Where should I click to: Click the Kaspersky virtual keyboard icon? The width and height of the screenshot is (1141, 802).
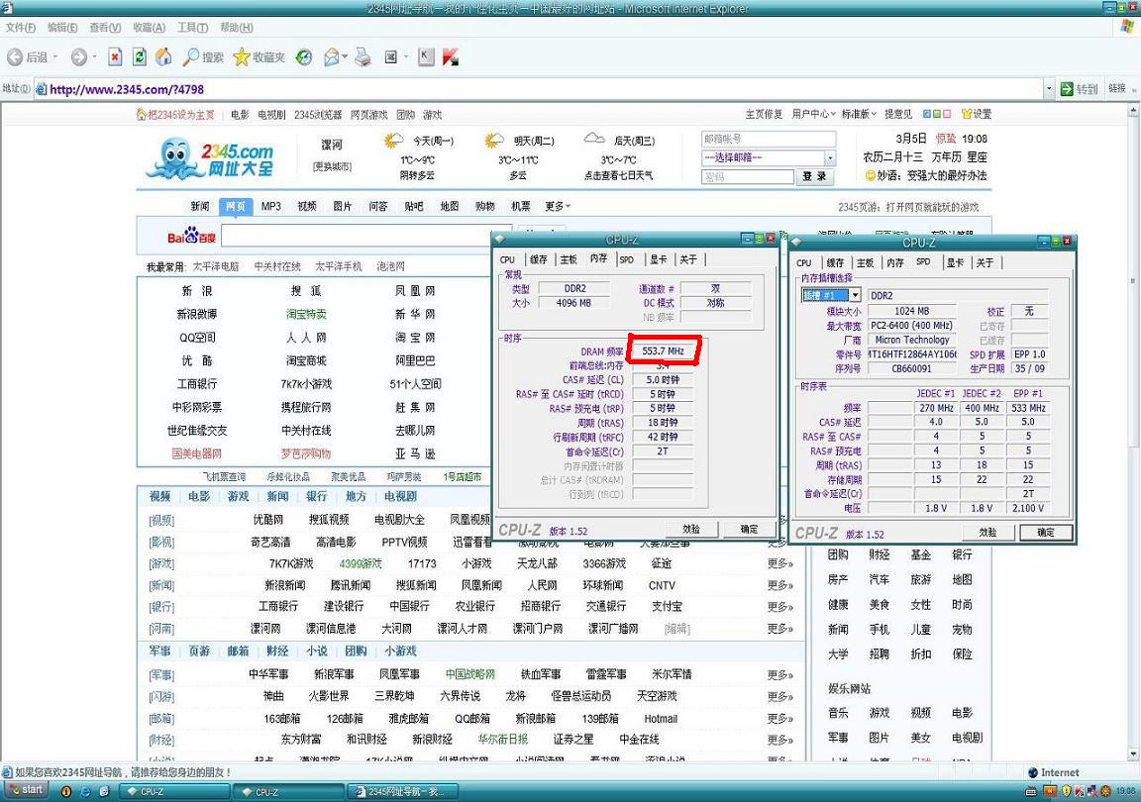tap(427, 56)
